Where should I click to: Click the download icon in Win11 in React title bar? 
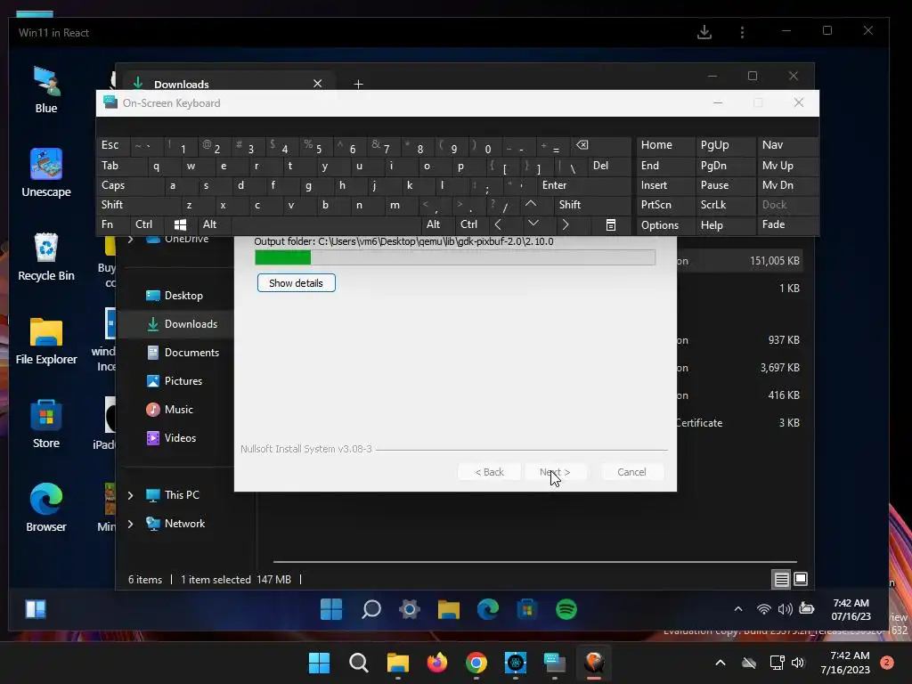pyautogui.click(x=704, y=32)
